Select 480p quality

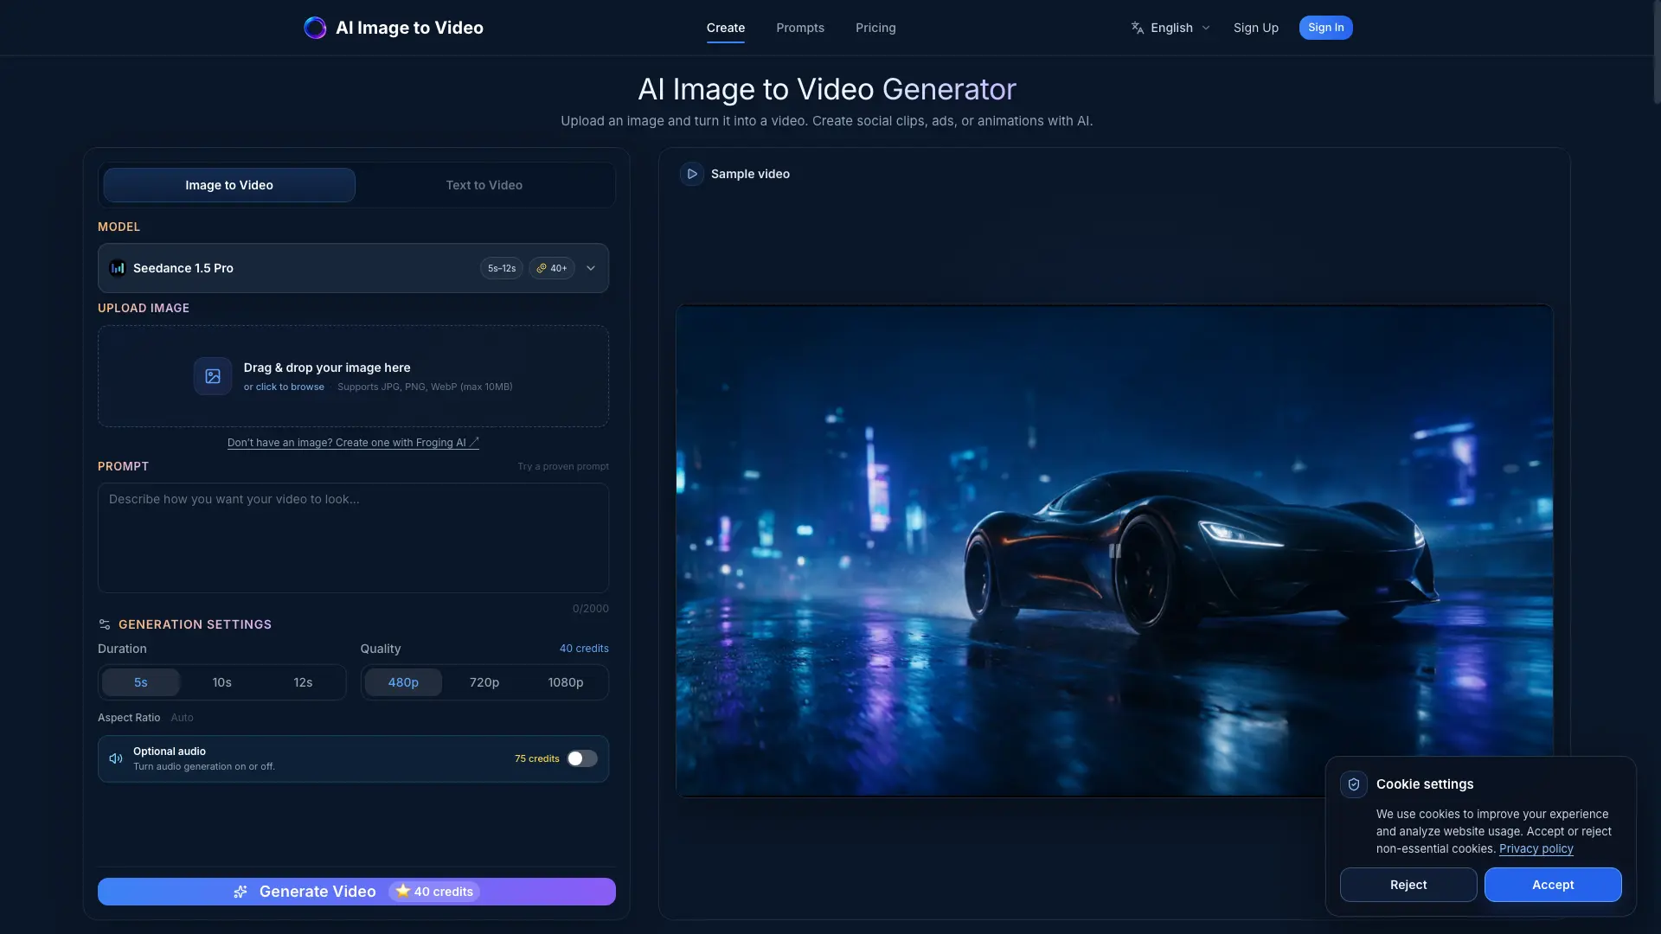(403, 682)
